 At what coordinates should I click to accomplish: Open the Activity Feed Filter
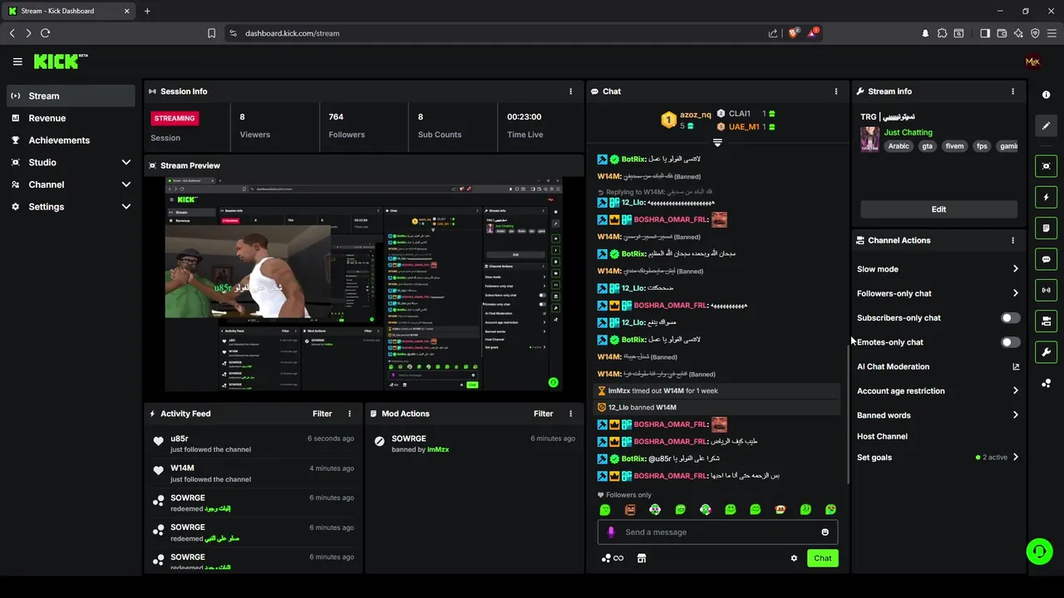point(322,414)
